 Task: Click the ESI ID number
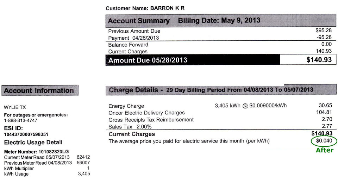pyautogui.click(x=26, y=134)
